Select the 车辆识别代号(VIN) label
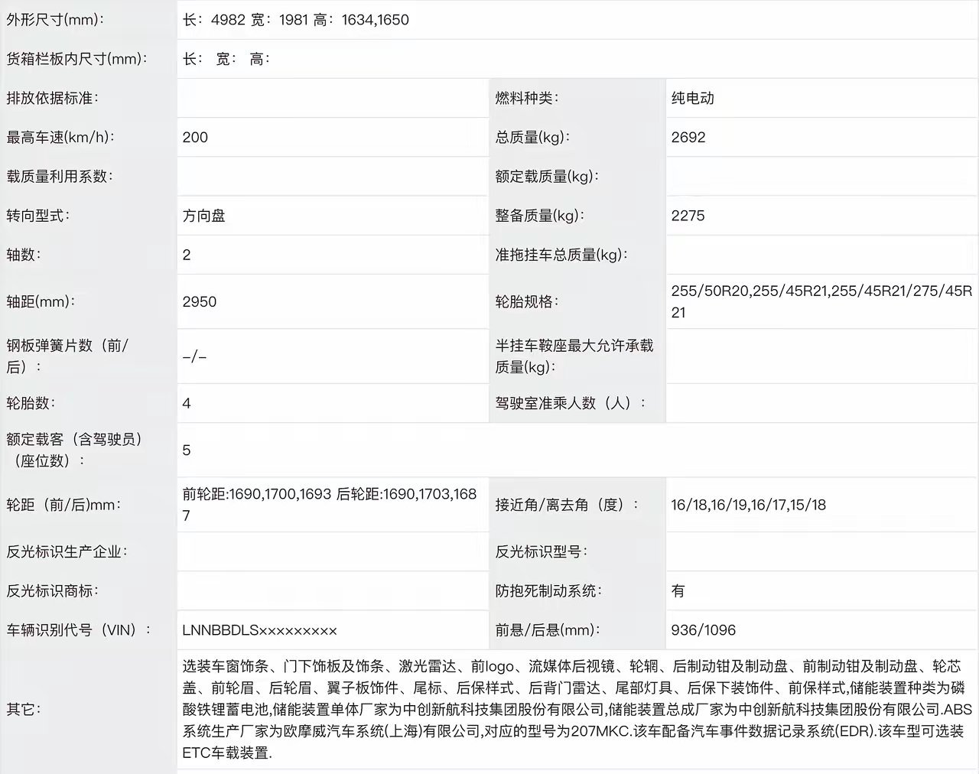 point(79,630)
